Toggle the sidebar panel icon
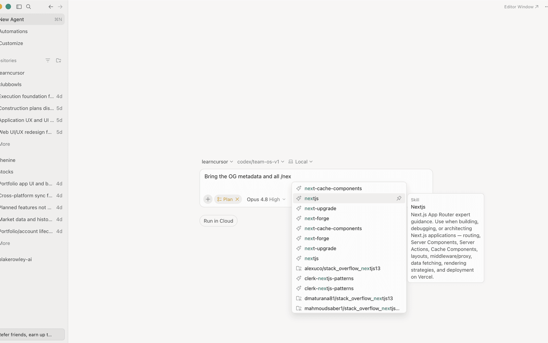This screenshot has width=548, height=343. pyautogui.click(x=19, y=7)
